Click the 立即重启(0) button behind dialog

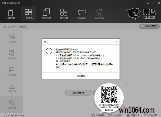[x=78, y=93]
